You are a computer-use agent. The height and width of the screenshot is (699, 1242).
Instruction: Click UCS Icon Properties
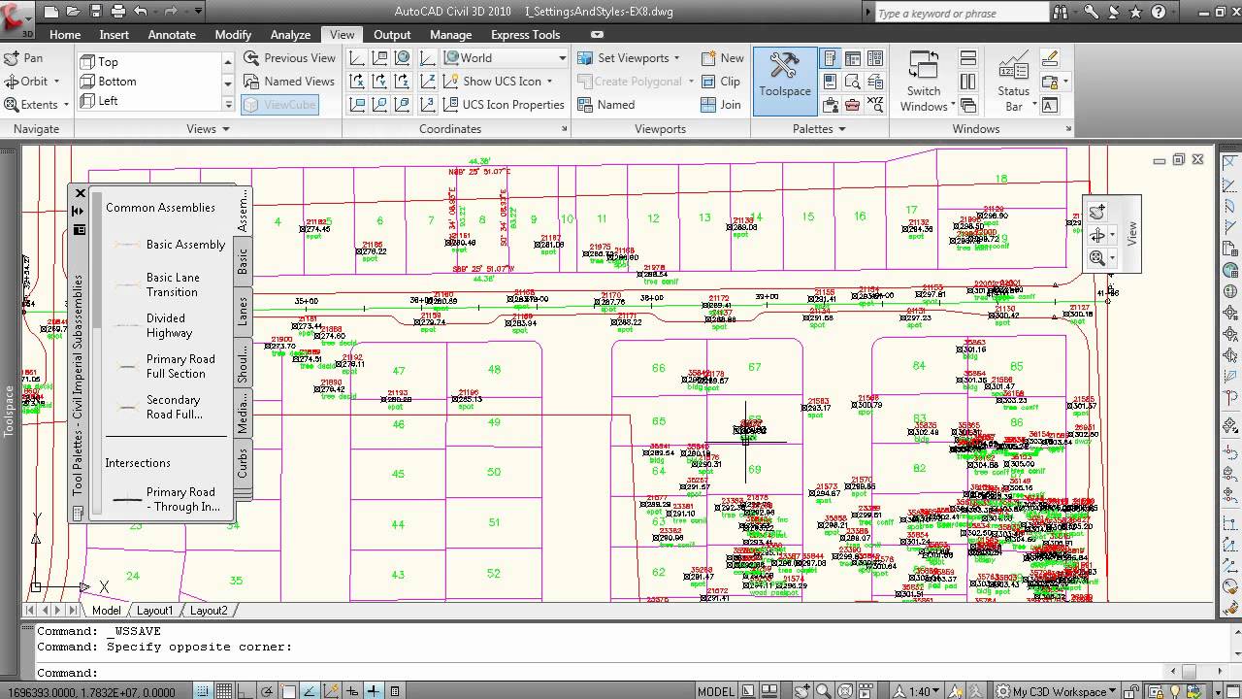point(503,105)
